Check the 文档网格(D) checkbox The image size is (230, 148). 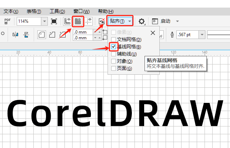point(113,39)
